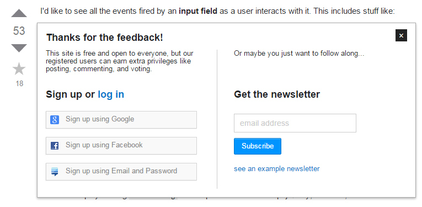Open the log in link
Screen dimensions: 422x207
tap(111, 94)
